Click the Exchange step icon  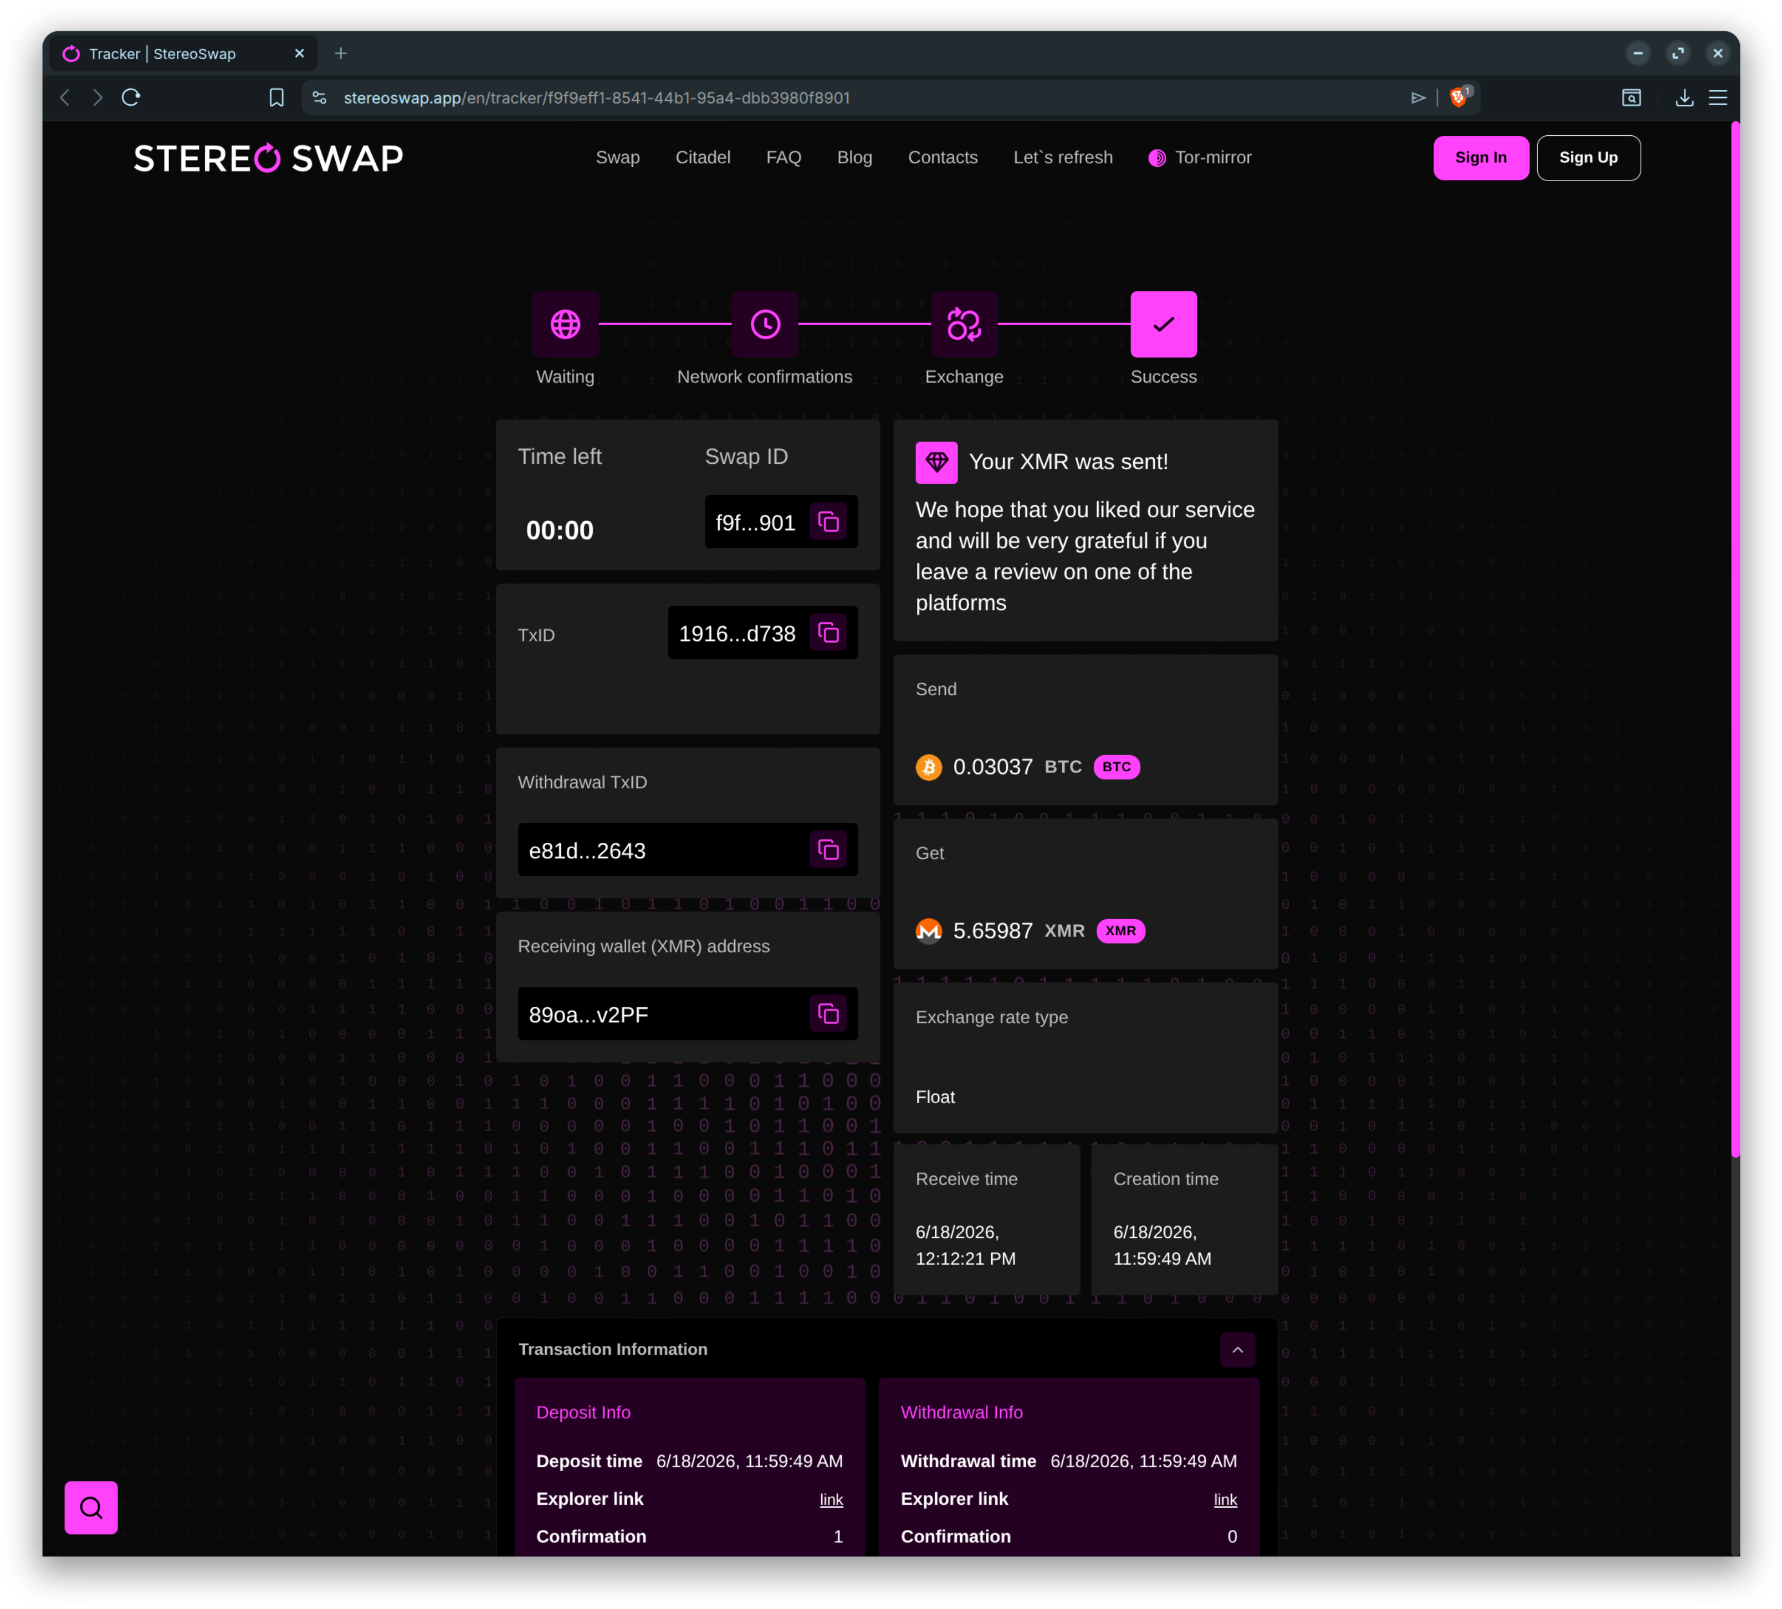coord(964,325)
